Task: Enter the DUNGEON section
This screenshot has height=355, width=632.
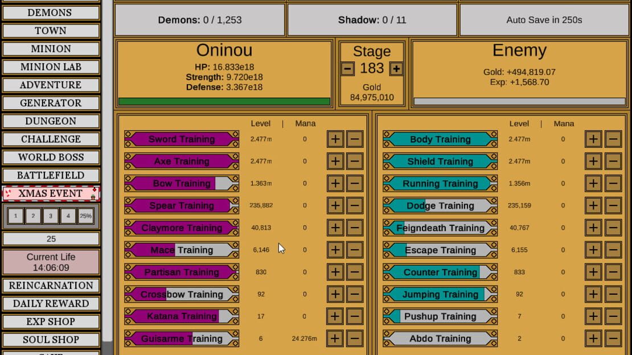Action: (51, 121)
